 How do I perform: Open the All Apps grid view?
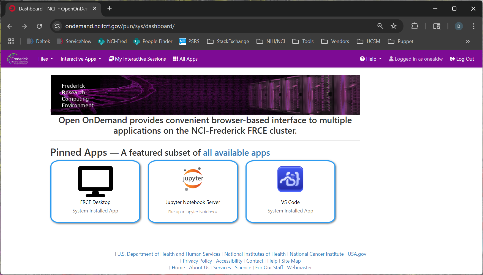click(x=185, y=59)
